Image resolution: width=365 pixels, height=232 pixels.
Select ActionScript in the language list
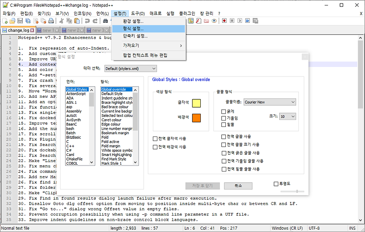click(76, 94)
